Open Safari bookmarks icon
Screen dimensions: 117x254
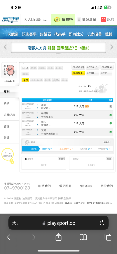click(83, 237)
